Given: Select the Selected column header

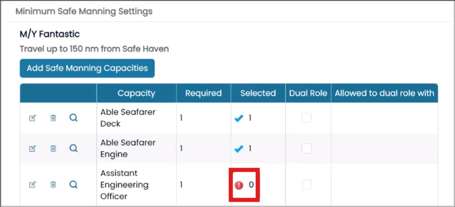Looking at the screenshot, I should [x=258, y=93].
